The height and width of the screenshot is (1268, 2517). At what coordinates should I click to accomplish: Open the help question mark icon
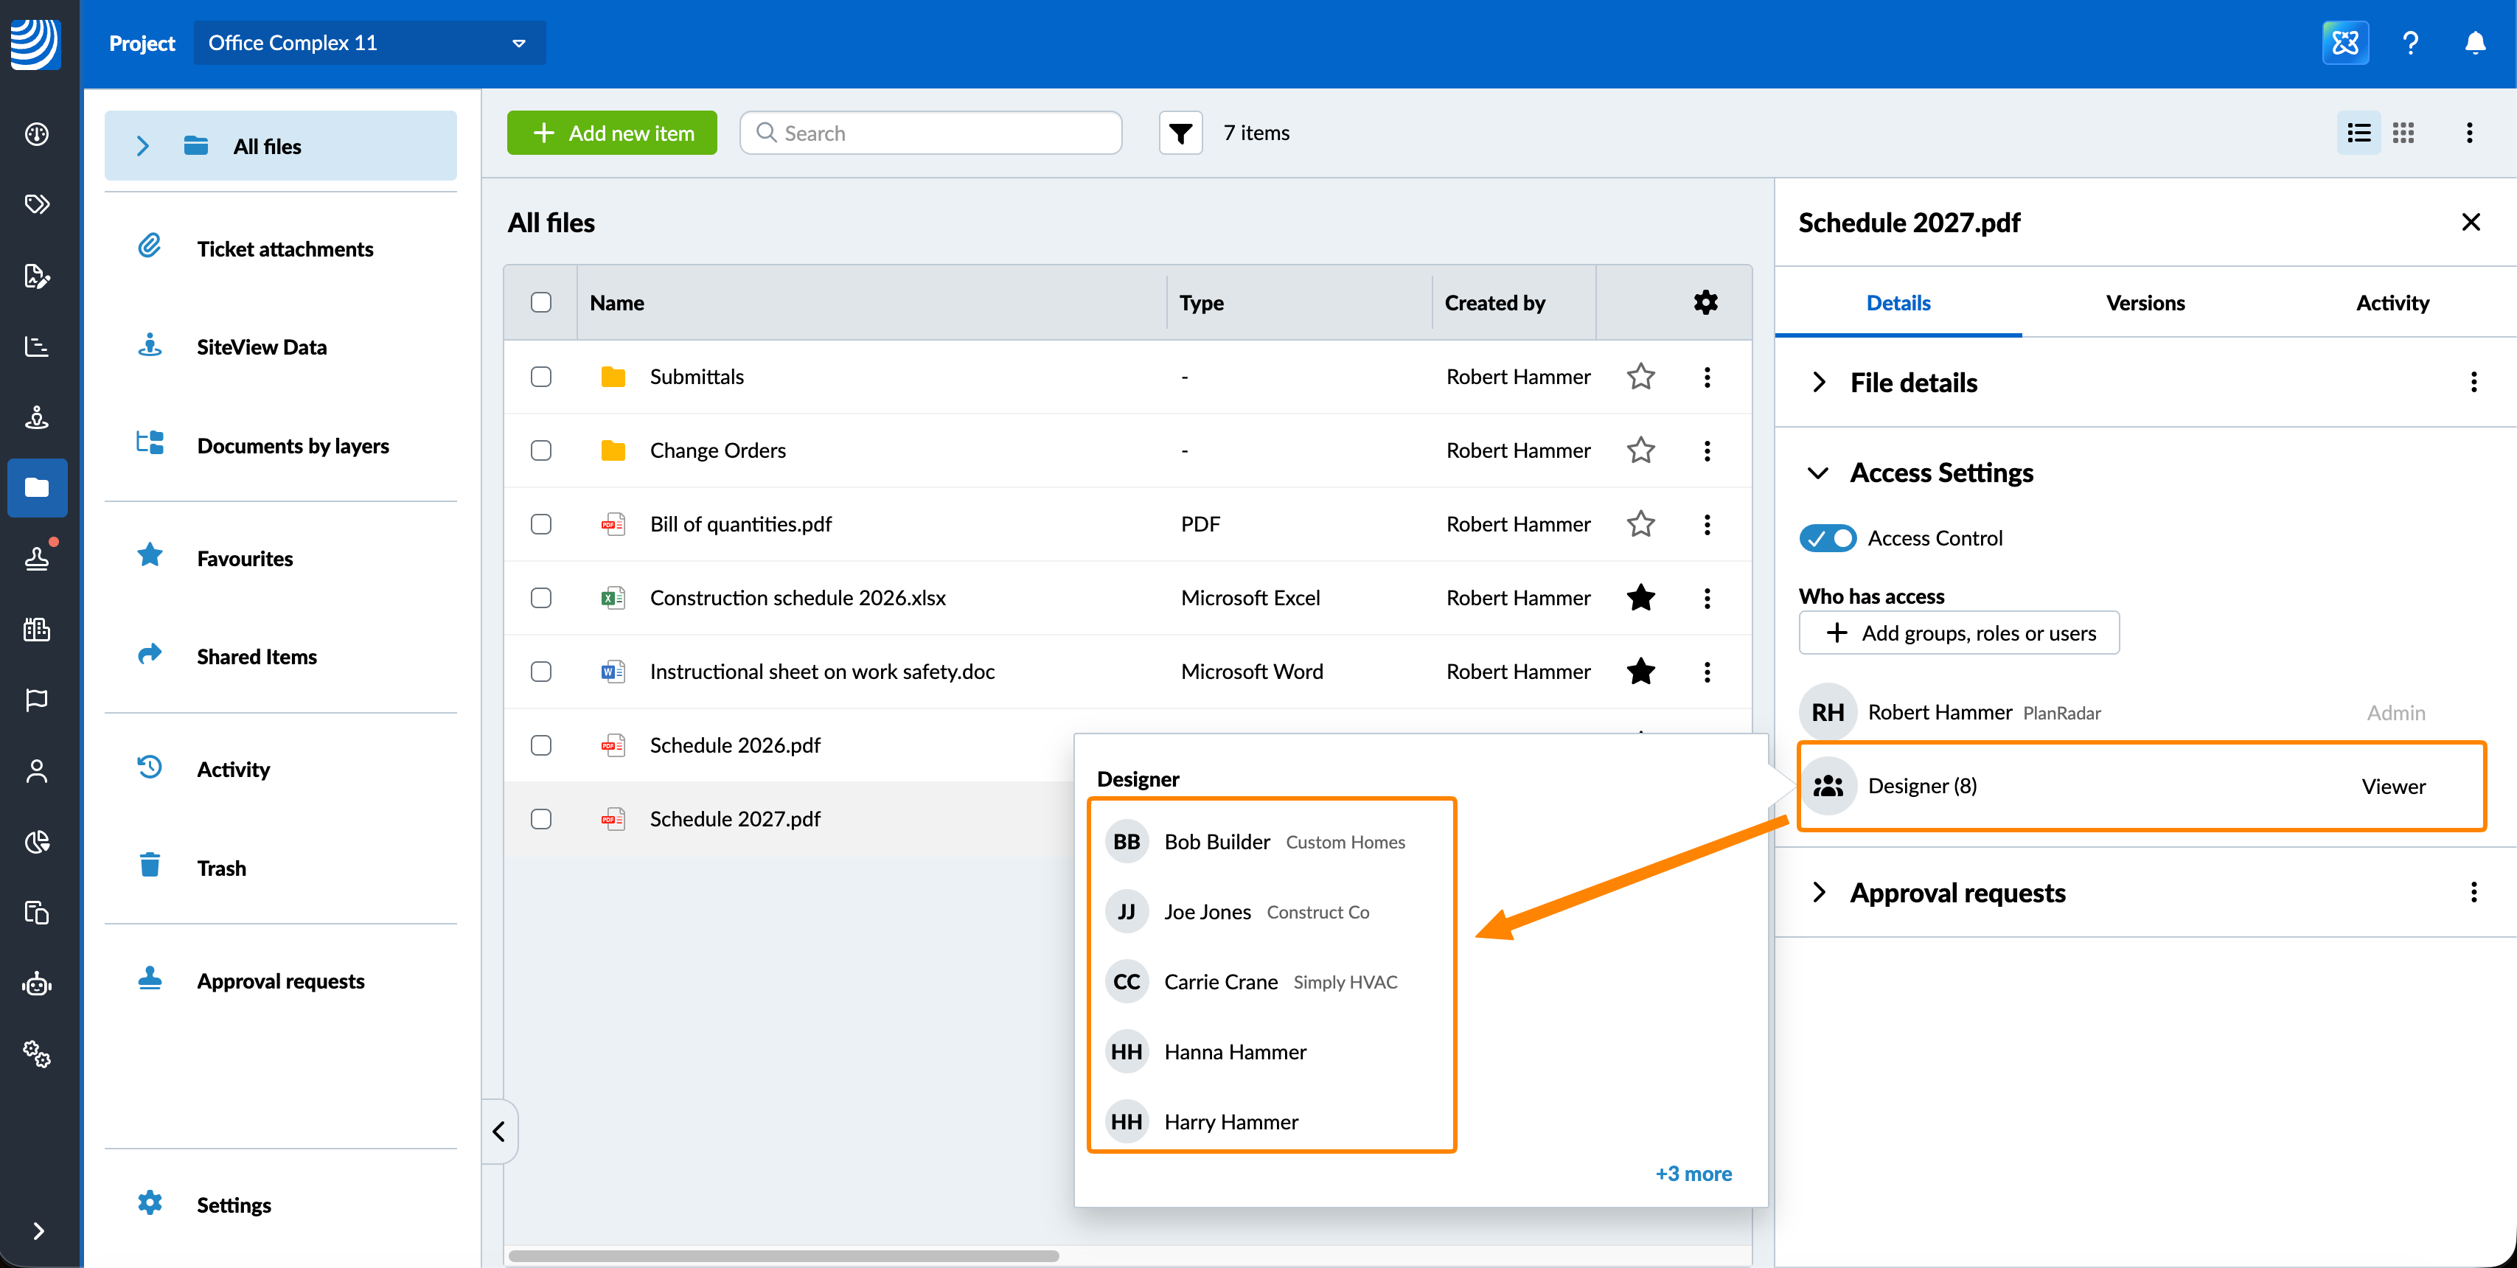tap(2411, 43)
